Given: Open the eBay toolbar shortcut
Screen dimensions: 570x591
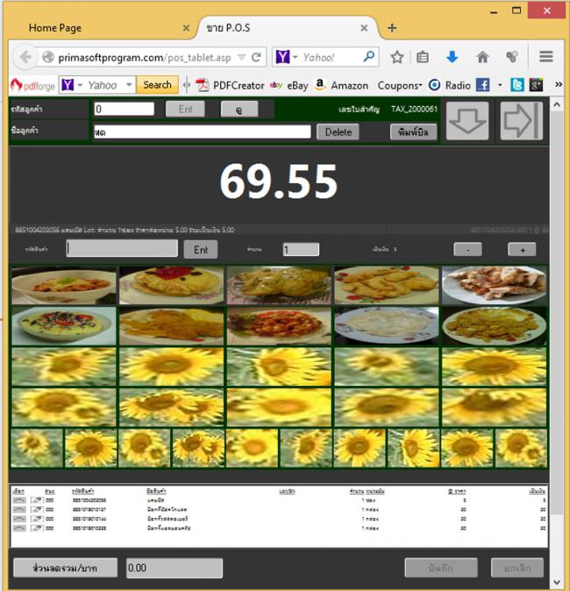Looking at the screenshot, I should click(x=289, y=86).
